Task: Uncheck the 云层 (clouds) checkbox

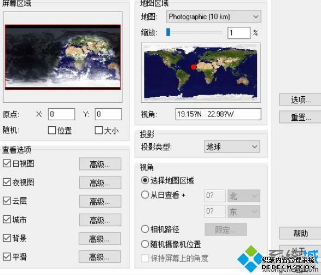Action: point(7,201)
